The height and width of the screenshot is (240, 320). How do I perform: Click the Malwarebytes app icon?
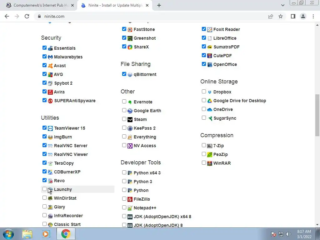click(x=50, y=57)
